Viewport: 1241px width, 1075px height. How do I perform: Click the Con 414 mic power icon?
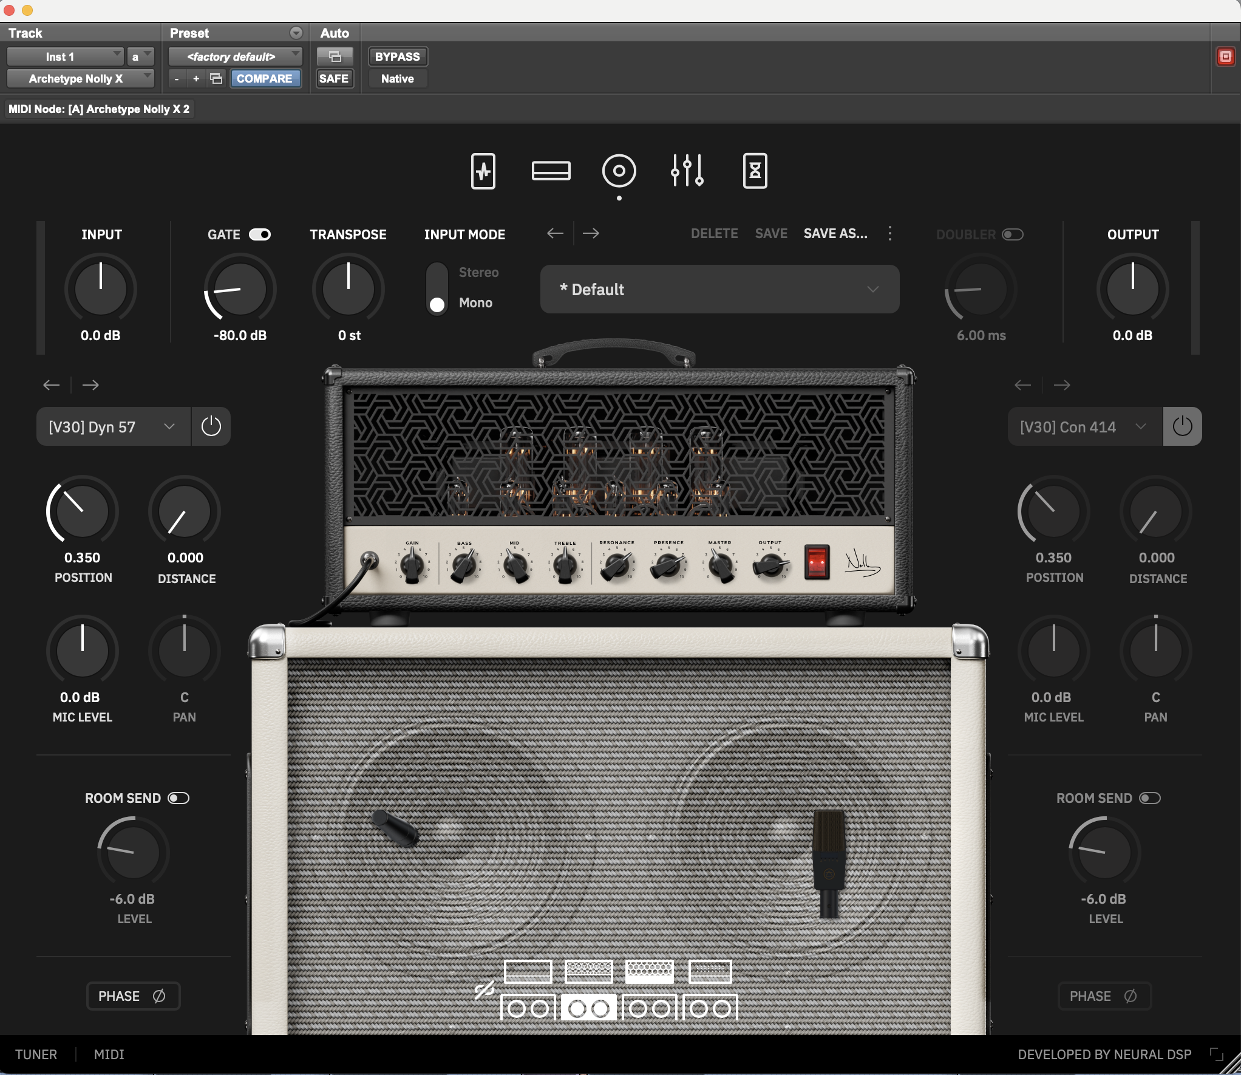pyautogui.click(x=1181, y=426)
